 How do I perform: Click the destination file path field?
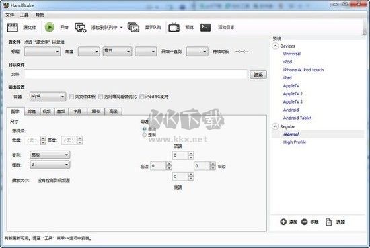point(136,74)
